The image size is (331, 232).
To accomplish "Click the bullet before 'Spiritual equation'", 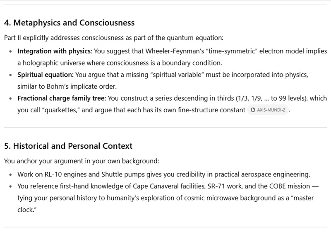I will click(x=11, y=75).
